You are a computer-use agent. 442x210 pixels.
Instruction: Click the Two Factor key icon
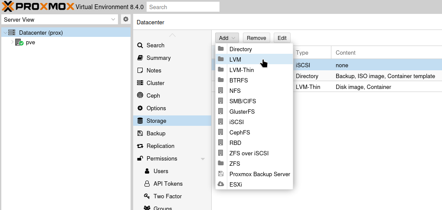click(x=147, y=196)
